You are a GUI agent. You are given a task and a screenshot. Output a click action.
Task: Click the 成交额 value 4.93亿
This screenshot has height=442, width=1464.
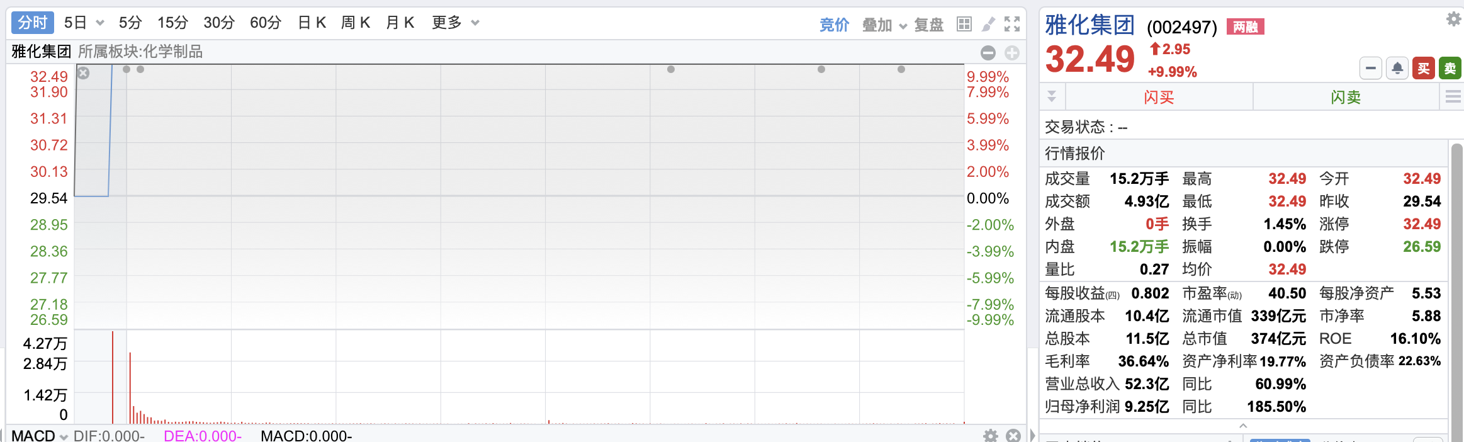point(1147,201)
